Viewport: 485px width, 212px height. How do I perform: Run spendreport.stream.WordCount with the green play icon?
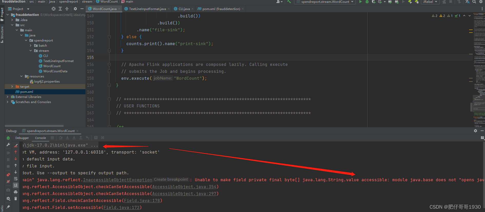point(360,2)
